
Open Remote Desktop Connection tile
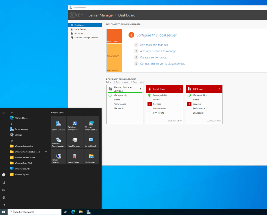coord(58,156)
